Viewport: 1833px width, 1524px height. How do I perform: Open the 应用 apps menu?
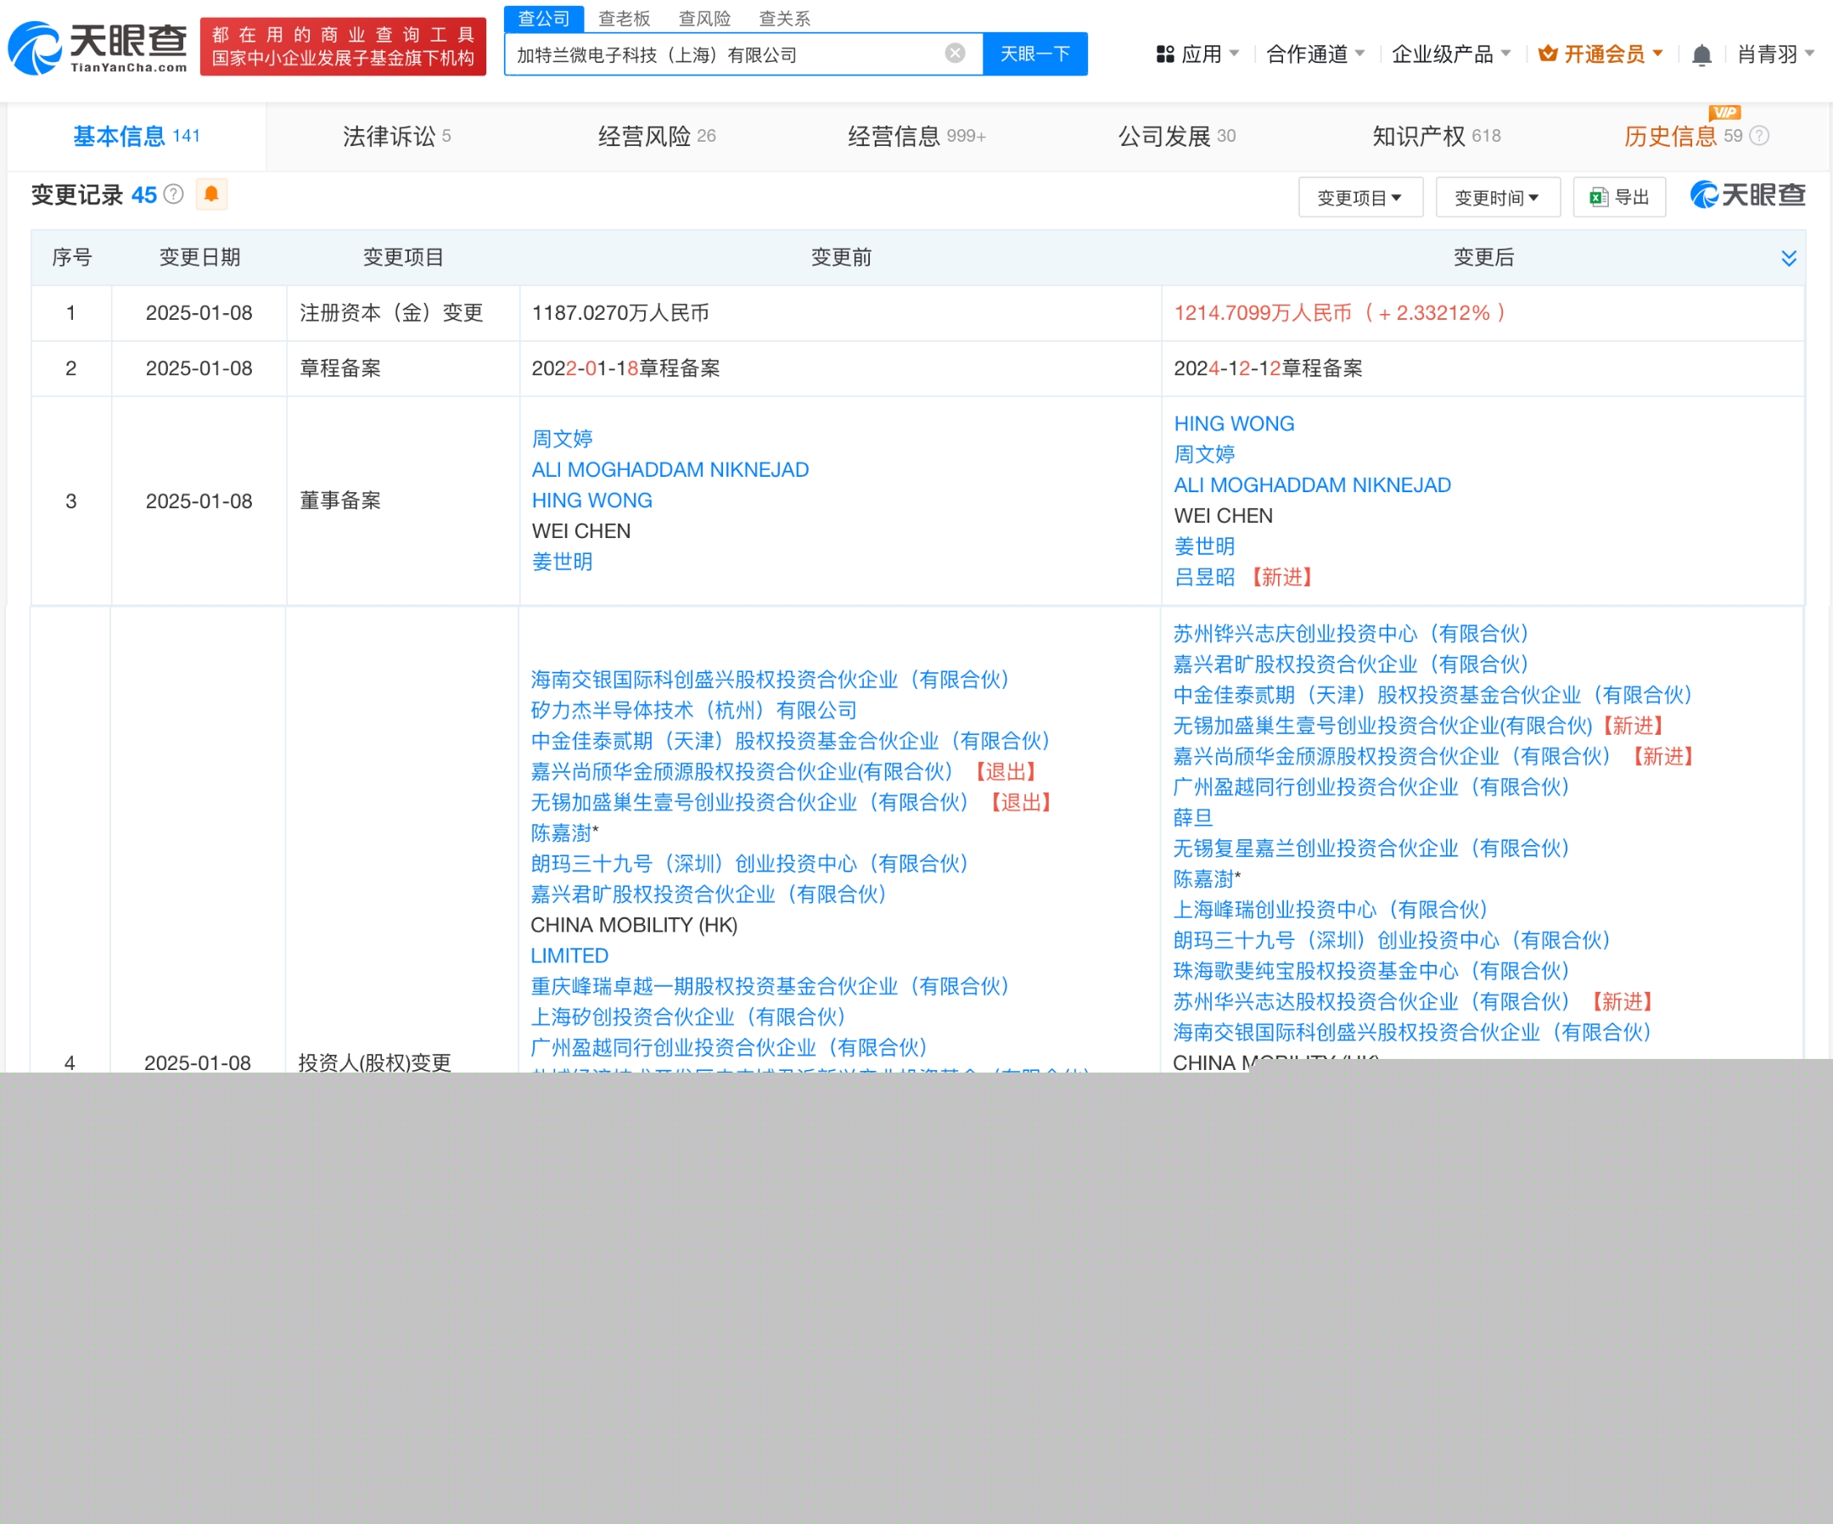(1197, 54)
